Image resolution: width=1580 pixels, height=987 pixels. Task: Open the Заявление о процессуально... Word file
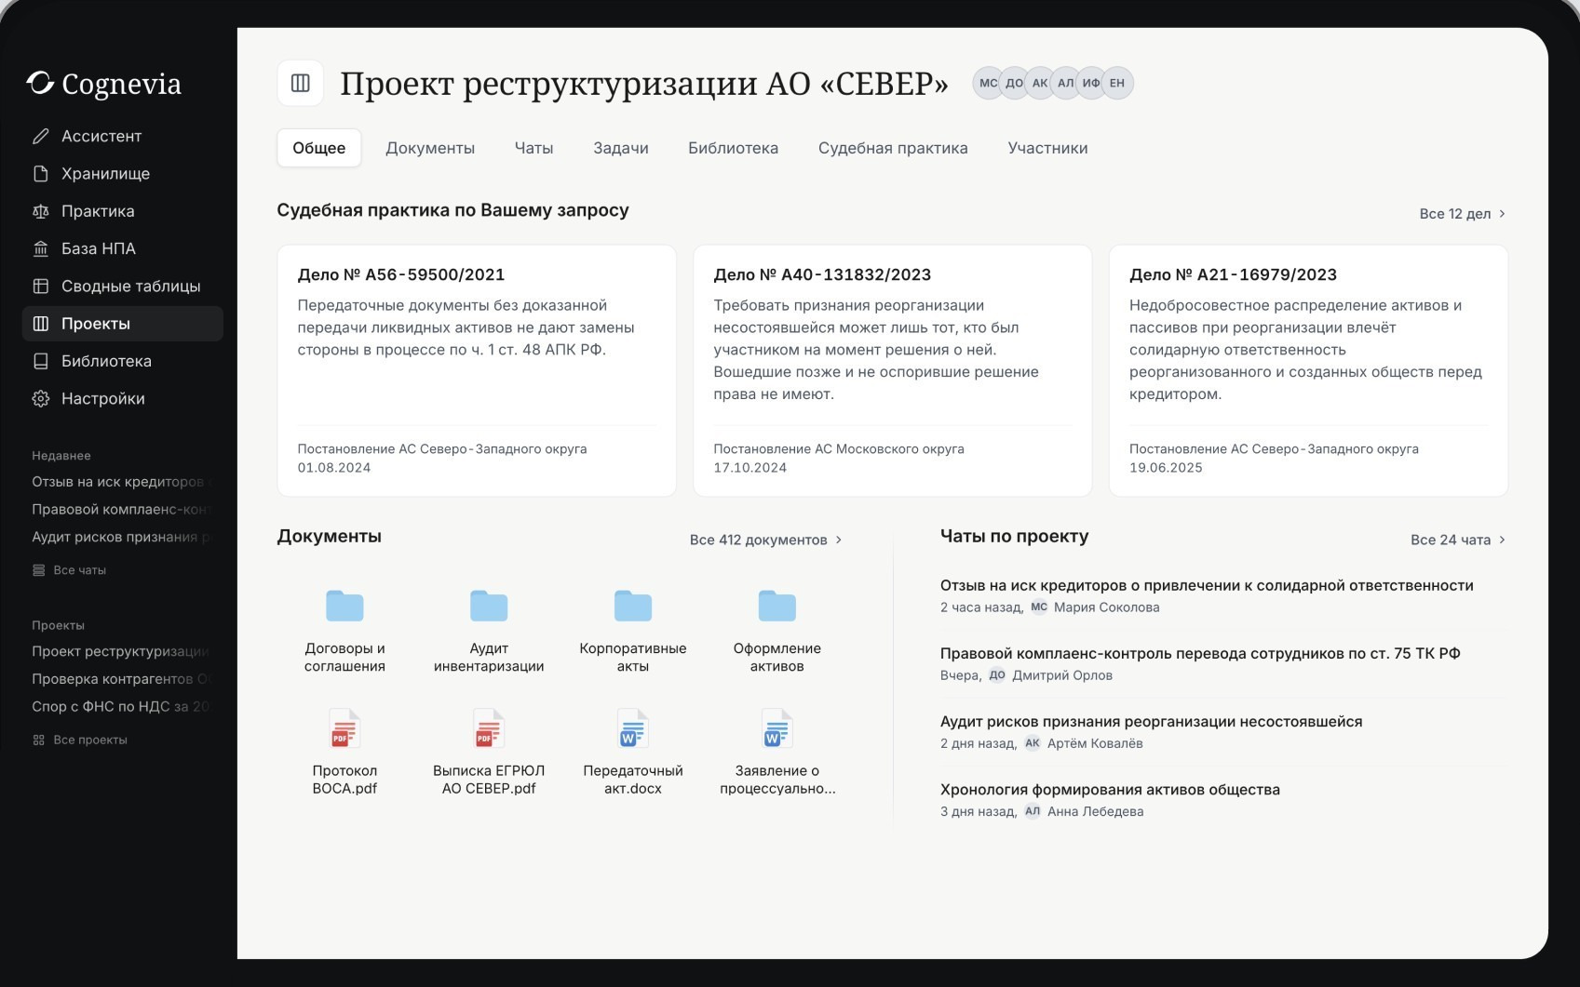[x=777, y=753]
